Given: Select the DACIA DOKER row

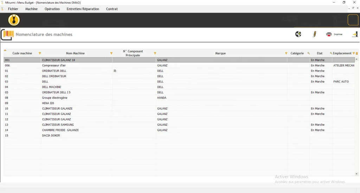Looking at the screenshot, I should pyautogui.click(x=179, y=135).
